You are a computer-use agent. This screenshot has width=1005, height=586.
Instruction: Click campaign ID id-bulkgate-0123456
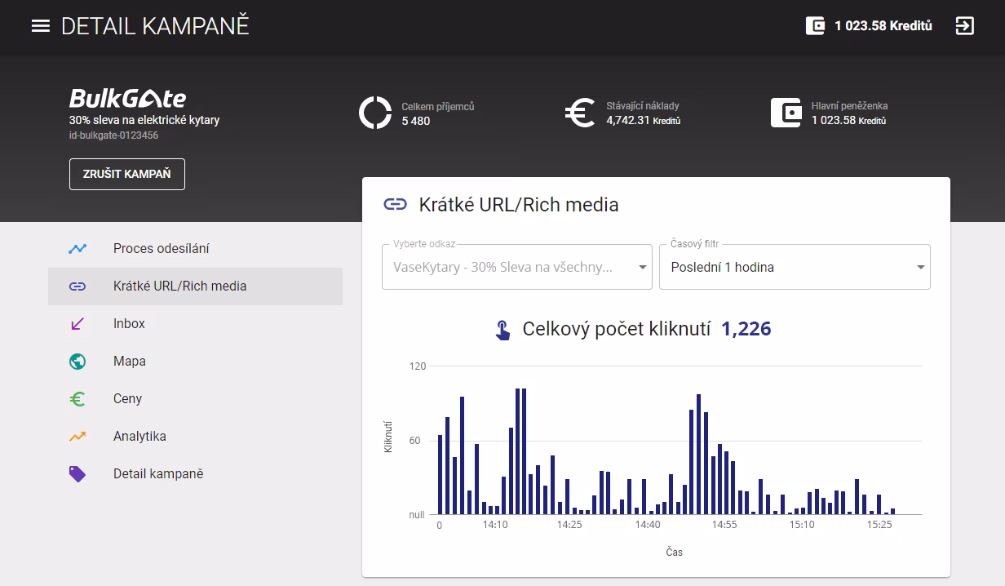(x=113, y=135)
